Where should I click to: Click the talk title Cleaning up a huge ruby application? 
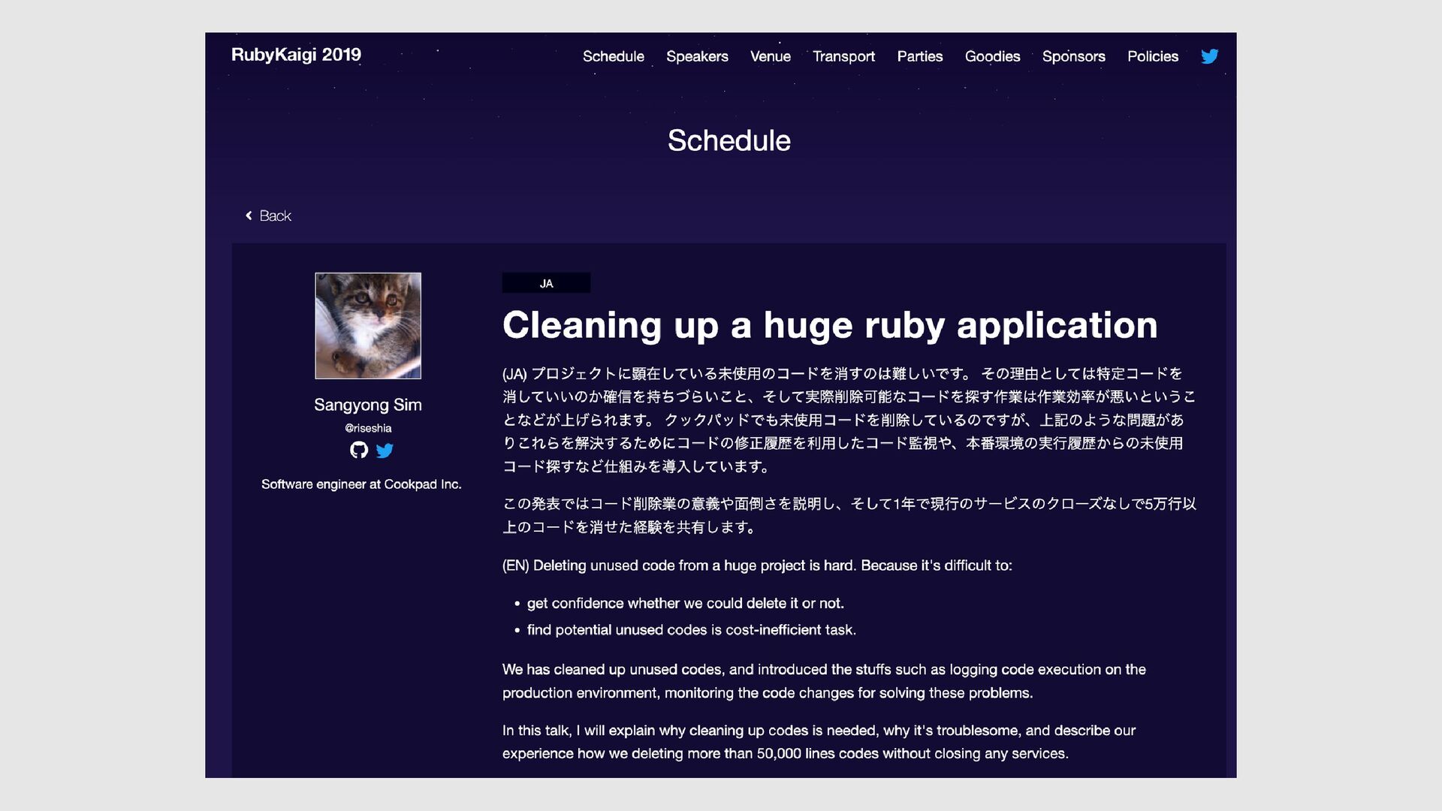pyautogui.click(x=830, y=325)
